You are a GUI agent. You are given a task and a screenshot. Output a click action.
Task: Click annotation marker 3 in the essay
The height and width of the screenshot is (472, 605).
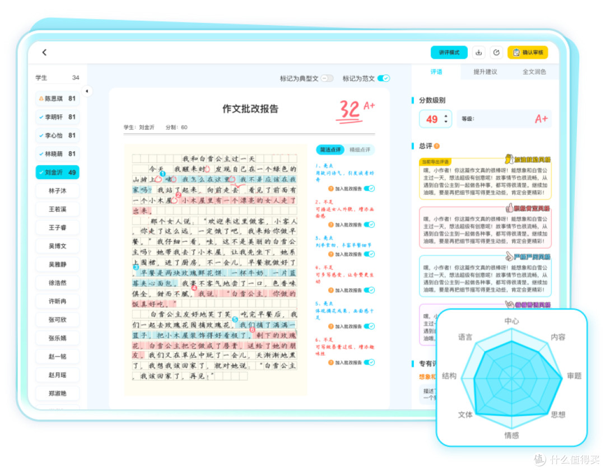[x=136, y=267]
